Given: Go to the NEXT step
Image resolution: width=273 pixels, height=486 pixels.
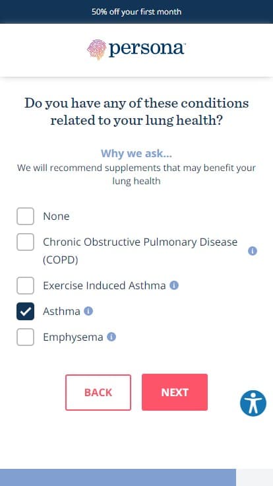Looking at the screenshot, I should click(x=175, y=392).
